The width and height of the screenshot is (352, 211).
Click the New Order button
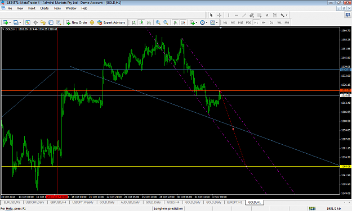77,22
